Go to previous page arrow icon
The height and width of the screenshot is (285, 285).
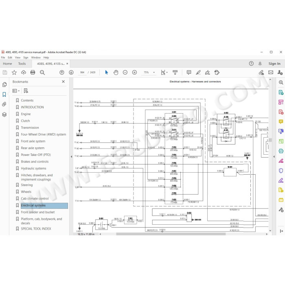click(62, 72)
